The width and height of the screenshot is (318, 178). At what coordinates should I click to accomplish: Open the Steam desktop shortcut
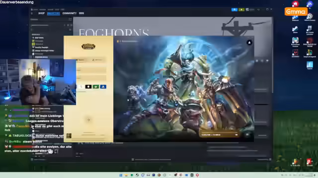click(x=295, y=30)
